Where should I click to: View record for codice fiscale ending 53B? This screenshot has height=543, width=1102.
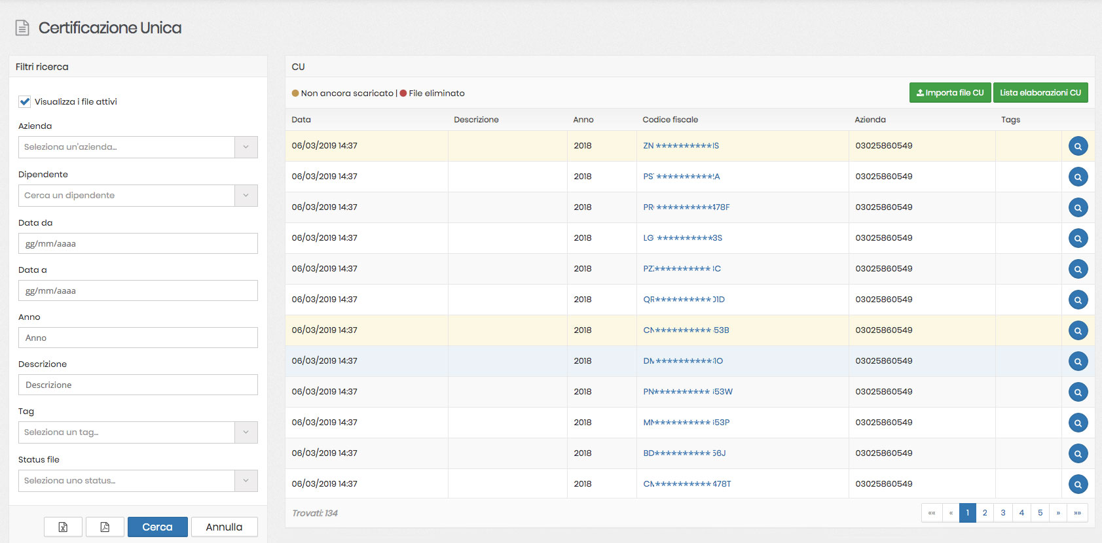(x=1077, y=330)
